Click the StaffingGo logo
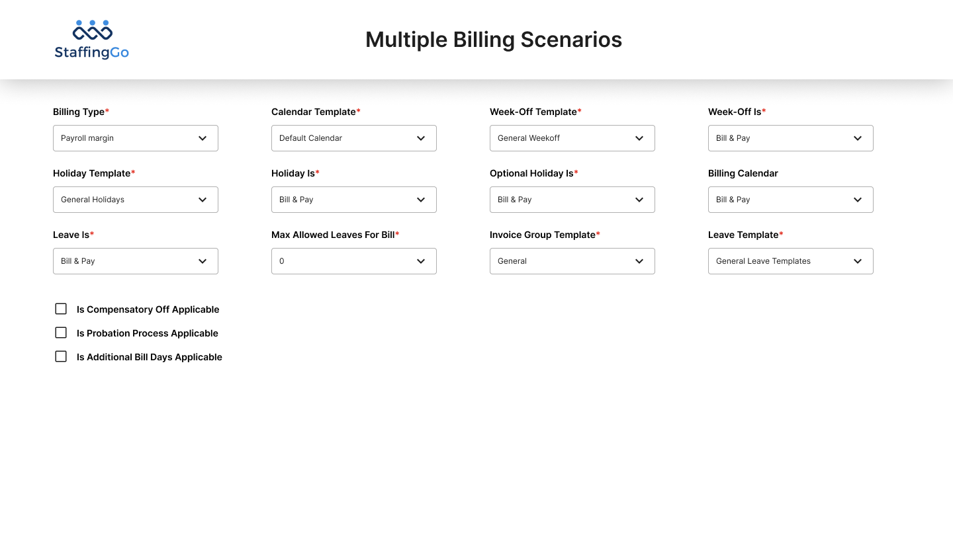Viewport: 953px width, 552px height. coord(92,40)
